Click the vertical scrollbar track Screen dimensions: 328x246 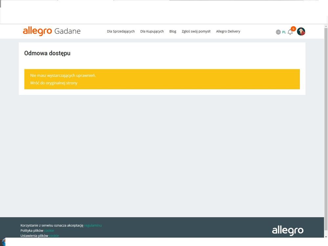click(326, 131)
